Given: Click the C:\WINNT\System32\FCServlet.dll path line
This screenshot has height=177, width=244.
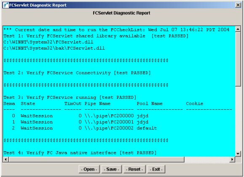Looking at the screenshot, I should [x=48, y=42].
